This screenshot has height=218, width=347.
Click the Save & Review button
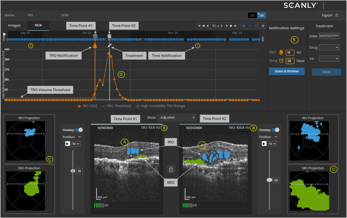point(286,72)
